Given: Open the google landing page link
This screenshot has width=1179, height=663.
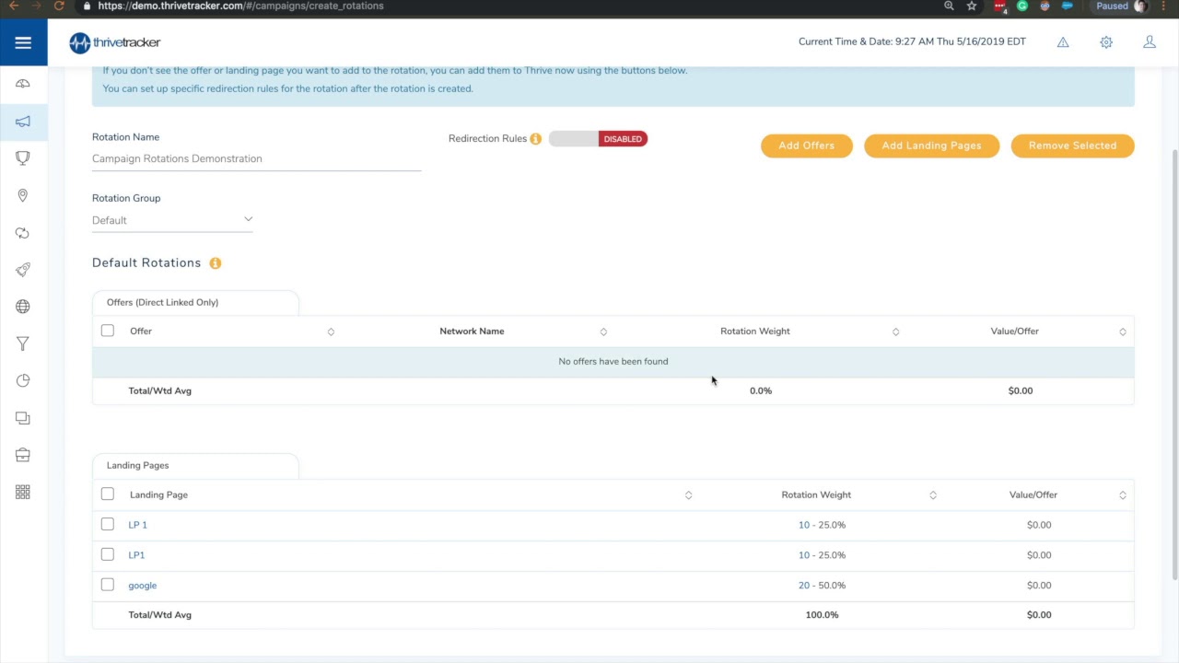Looking at the screenshot, I should pos(143,586).
